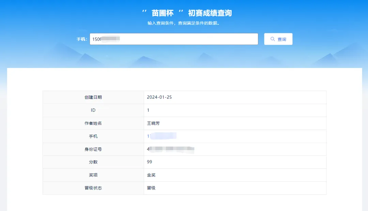Click the subtitle 输入查询条件 text
Image resolution: width=368 pixels, height=211 pixels.
[183, 23]
